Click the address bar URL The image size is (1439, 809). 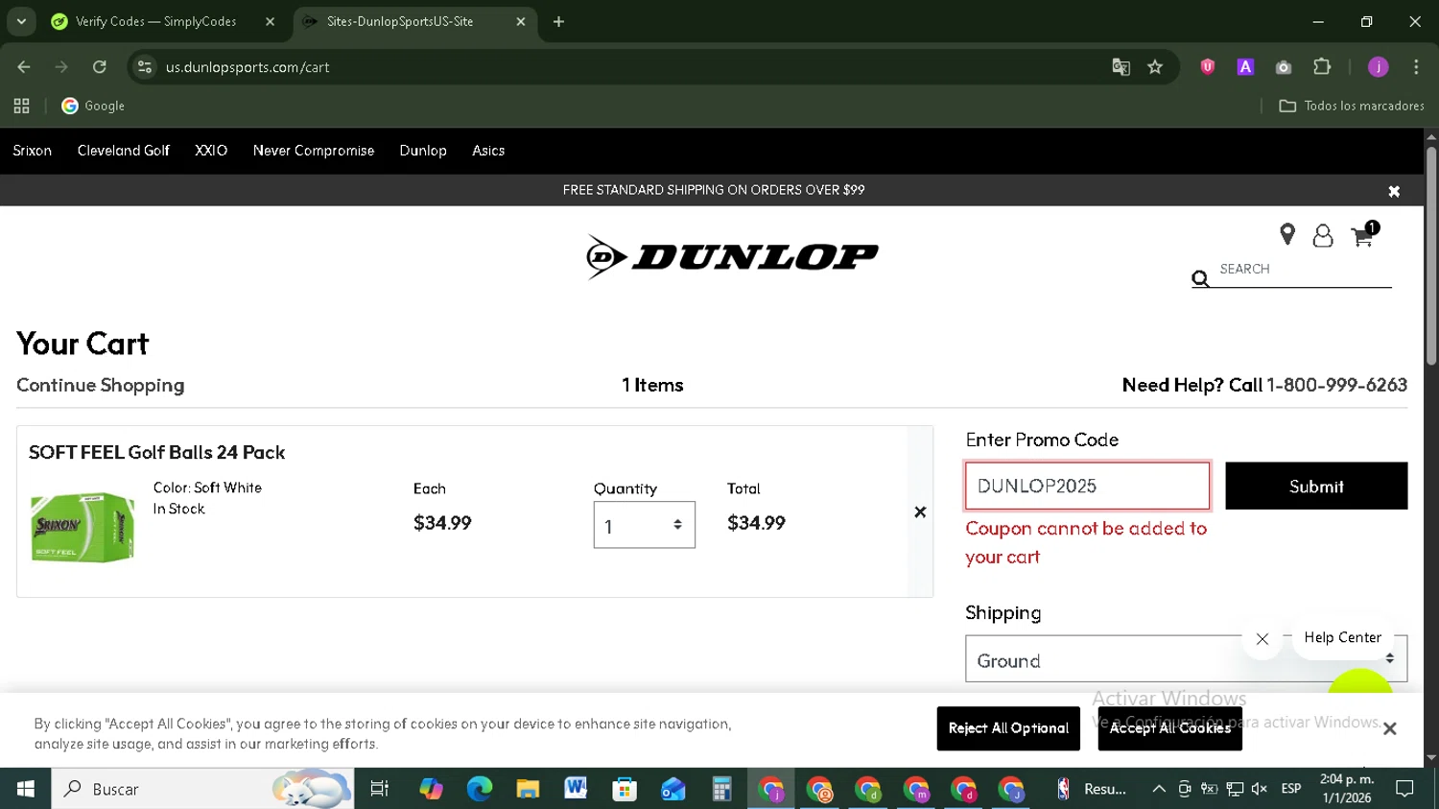pyautogui.click(x=248, y=67)
